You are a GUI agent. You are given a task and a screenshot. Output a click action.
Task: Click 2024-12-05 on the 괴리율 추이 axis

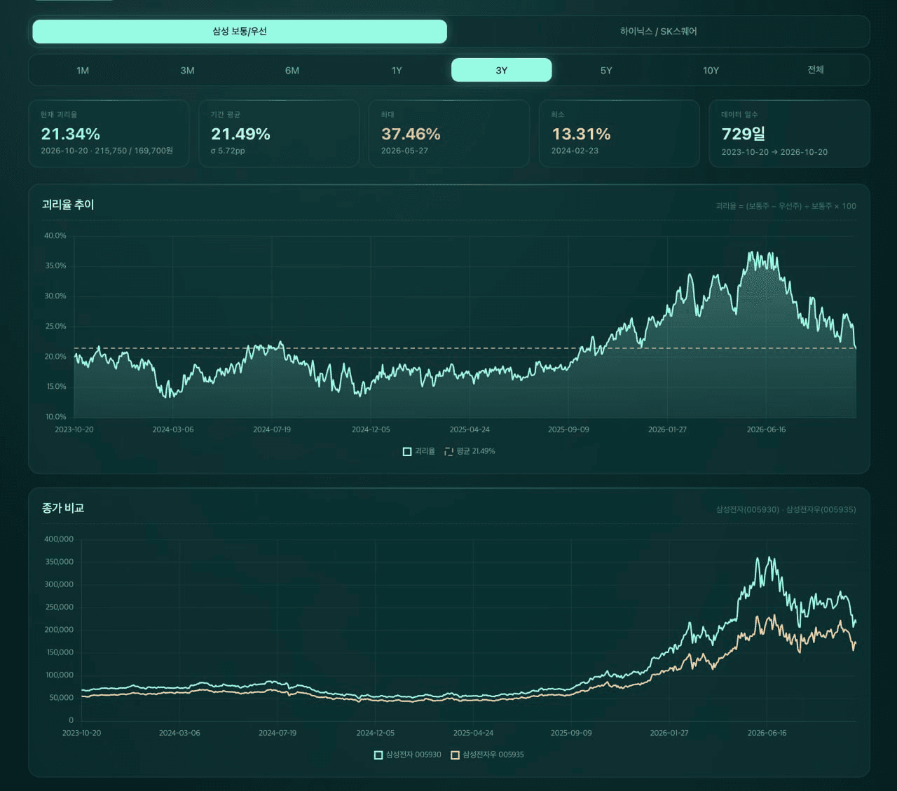click(371, 429)
